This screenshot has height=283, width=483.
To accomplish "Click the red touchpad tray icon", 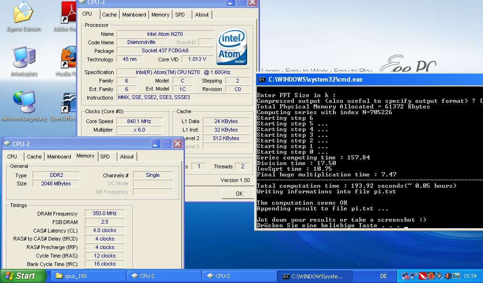I will pyautogui.click(x=423, y=275).
